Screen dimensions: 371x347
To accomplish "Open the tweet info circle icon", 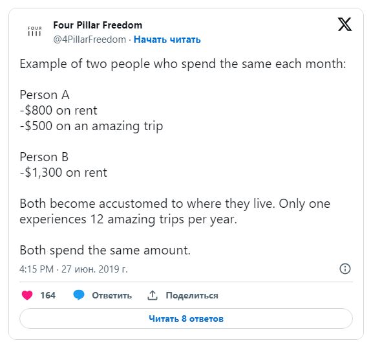I will [x=345, y=269].
